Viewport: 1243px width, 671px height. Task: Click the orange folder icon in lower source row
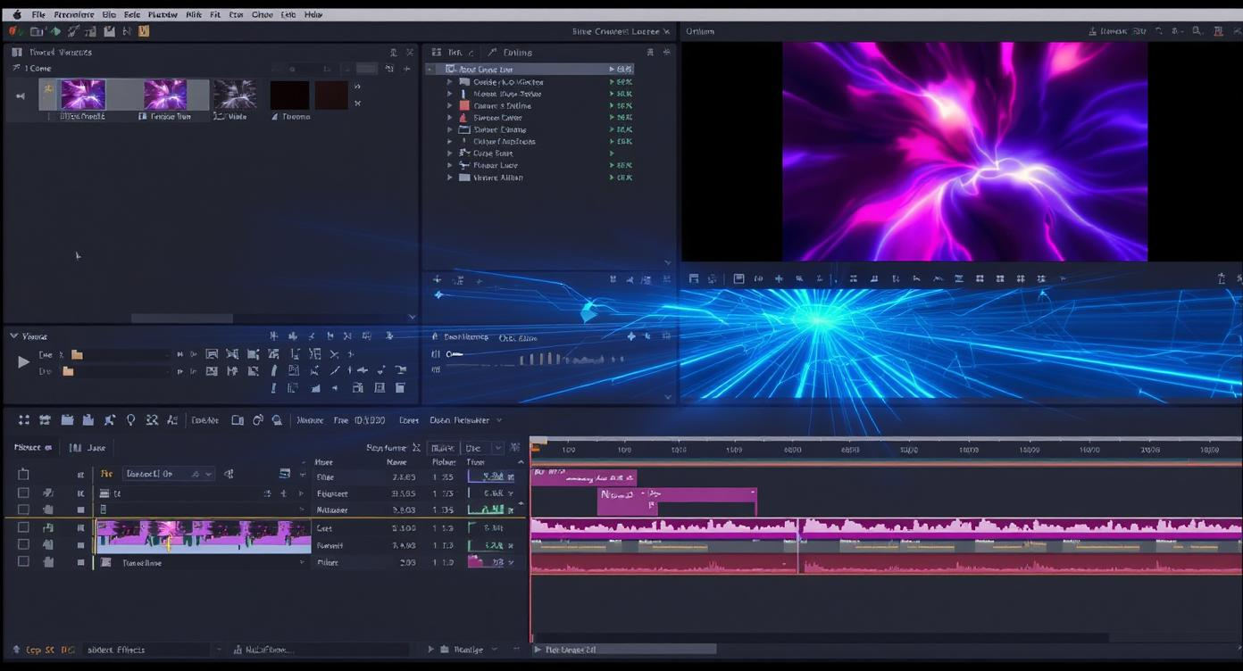[68, 371]
